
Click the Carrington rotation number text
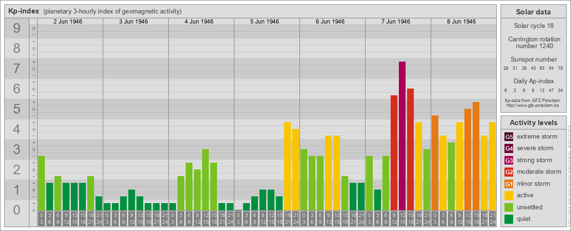[533, 42]
